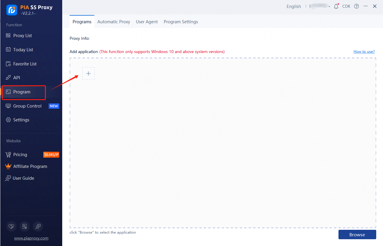Open the Program Settings tab
Image resolution: width=383 pixels, height=246 pixels.
pyautogui.click(x=181, y=22)
